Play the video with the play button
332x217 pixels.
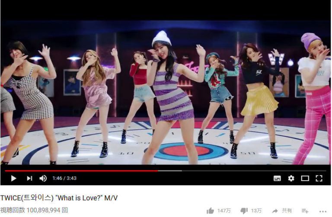click(x=13, y=178)
